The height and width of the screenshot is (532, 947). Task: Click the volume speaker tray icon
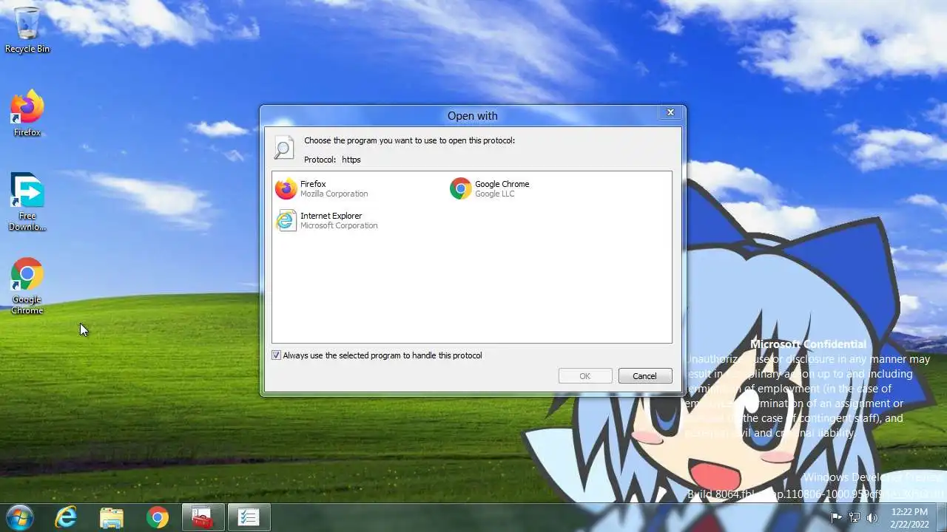(872, 517)
